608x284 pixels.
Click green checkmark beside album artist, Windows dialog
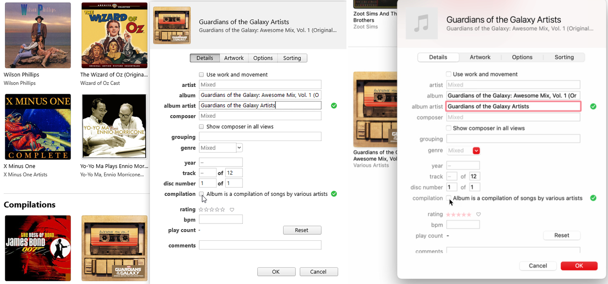334,105
